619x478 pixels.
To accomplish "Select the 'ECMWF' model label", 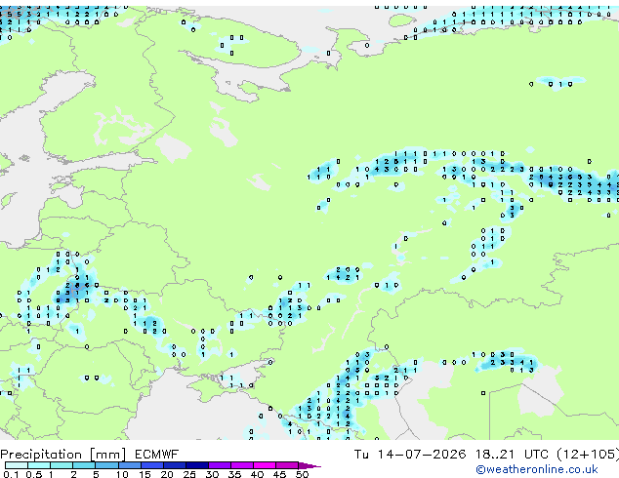I will (157, 455).
